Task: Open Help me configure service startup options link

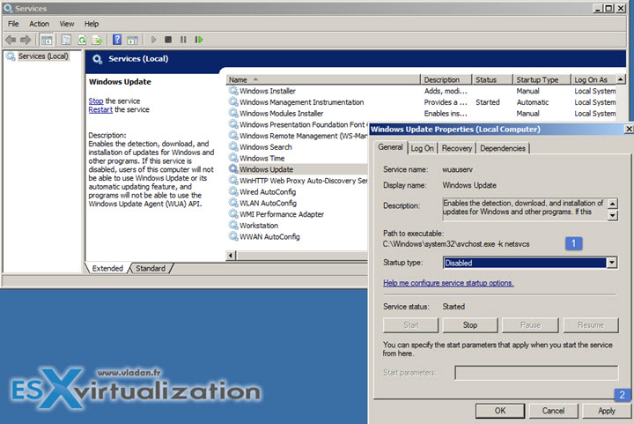Action: point(448,283)
